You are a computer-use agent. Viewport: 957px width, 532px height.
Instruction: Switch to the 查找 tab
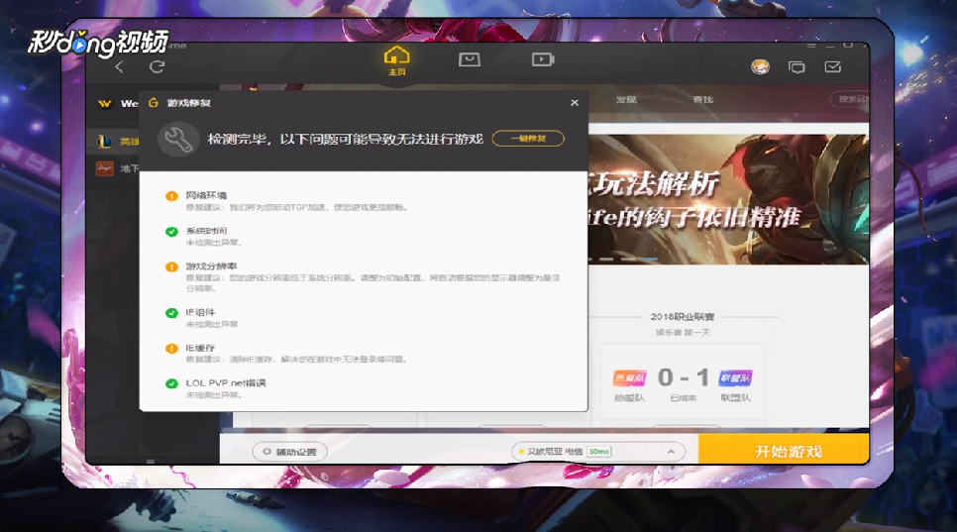[x=703, y=99]
